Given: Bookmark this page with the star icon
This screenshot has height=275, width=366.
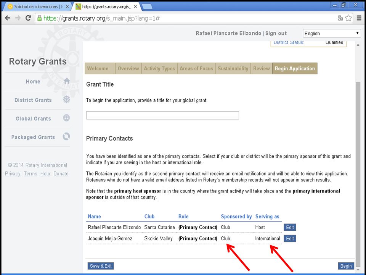Looking at the screenshot, I should pos(348,18).
